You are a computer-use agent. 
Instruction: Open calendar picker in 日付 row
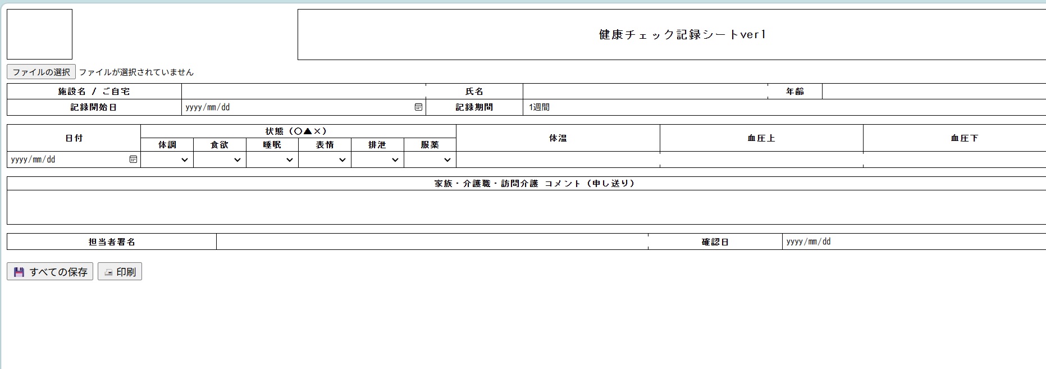(133, 160)
